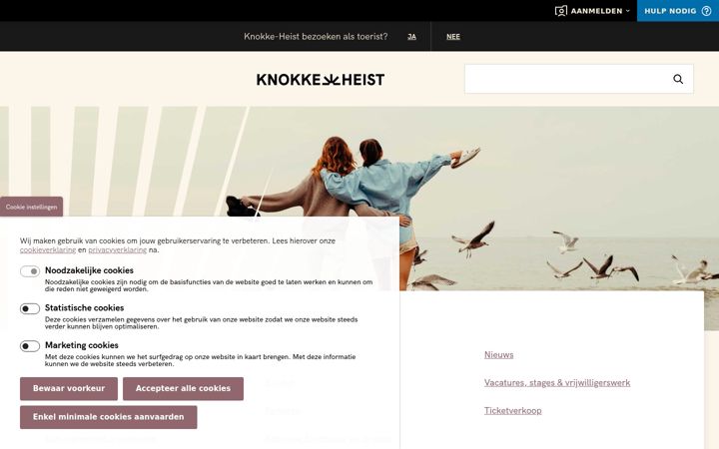Open the privacyverklaring link

click(118, 249)
